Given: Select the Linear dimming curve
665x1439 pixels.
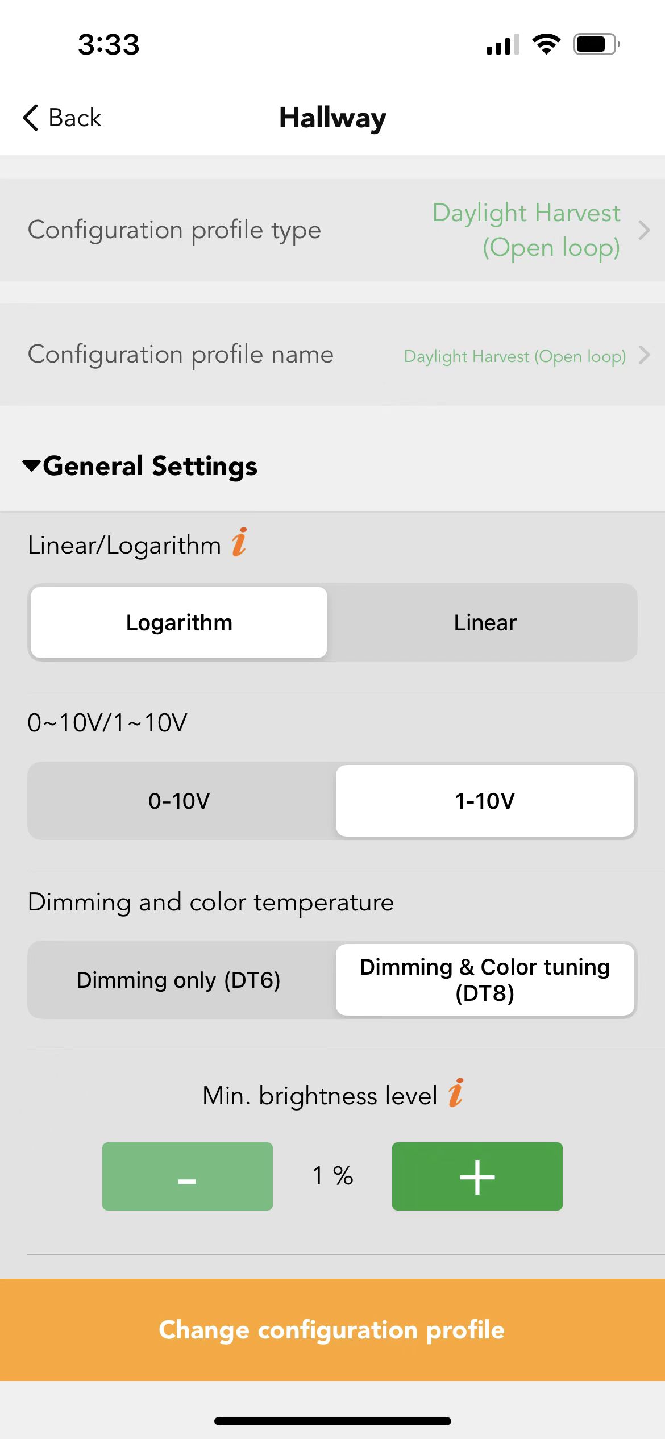Looking at the screenshot, I should coord(485,622).
